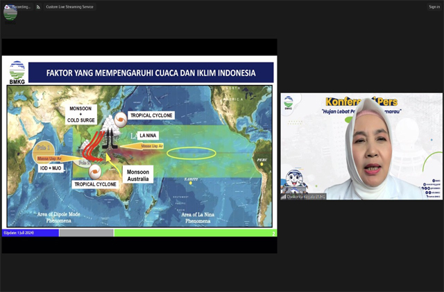Image resolution: width=444 pixels, height=292 pixels.
Task: Click the Recording status indicator
Action: [x=15, y=7]
